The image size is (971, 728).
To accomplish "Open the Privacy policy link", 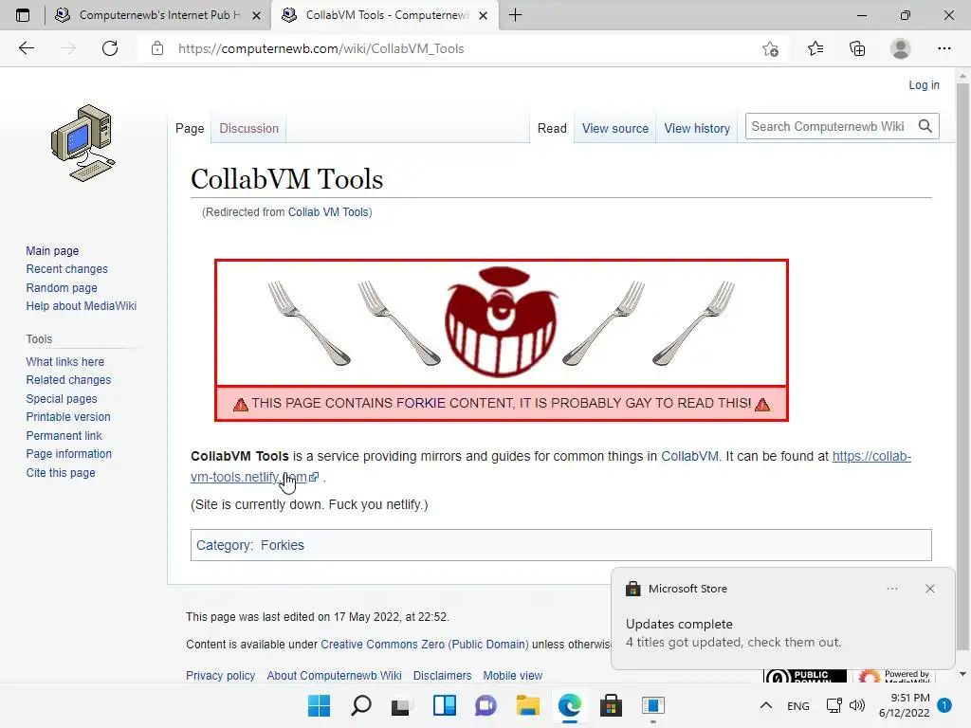I will point(220,675).
